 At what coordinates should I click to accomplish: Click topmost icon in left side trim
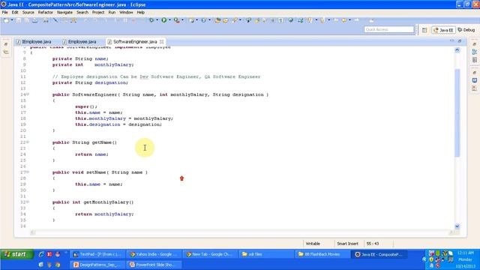(x=6, y=44)
